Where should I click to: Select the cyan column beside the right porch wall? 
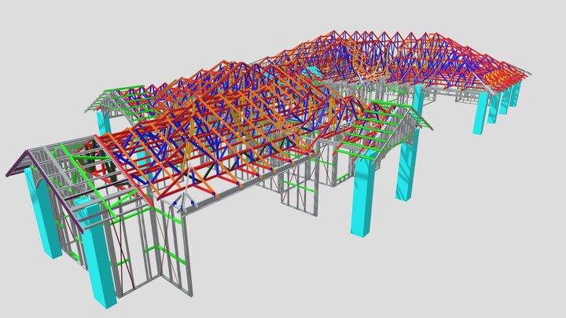pos(407,164)
